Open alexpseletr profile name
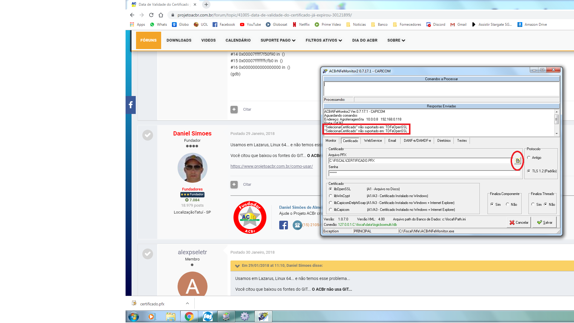574x323 pixels. (192, 252)
